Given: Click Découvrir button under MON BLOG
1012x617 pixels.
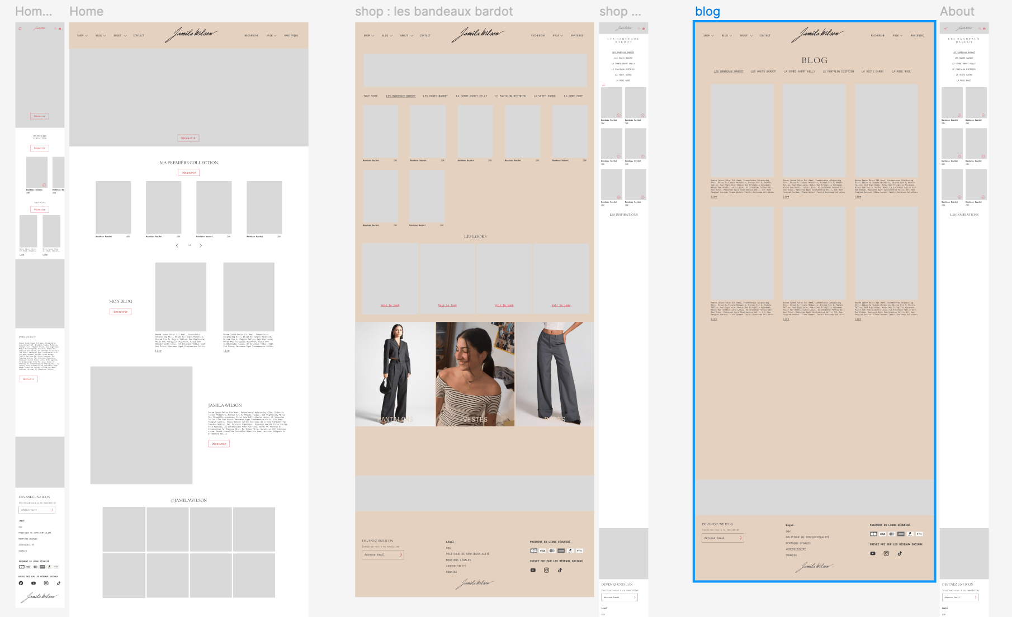Looking at the screenshot, I should [x=121, y=312].
